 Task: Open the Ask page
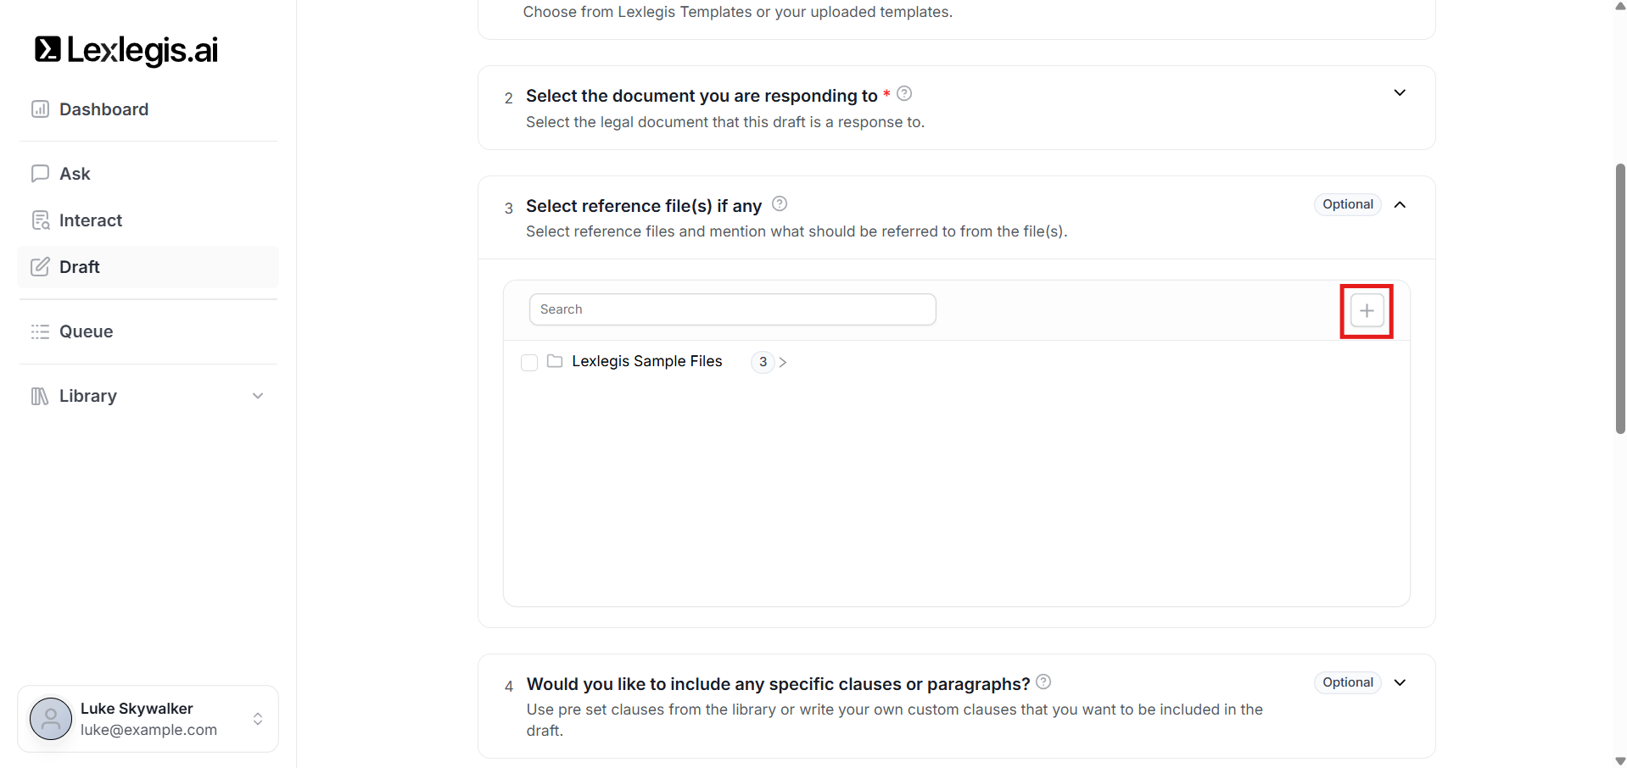pyautogui.click(x=75, y=174)
